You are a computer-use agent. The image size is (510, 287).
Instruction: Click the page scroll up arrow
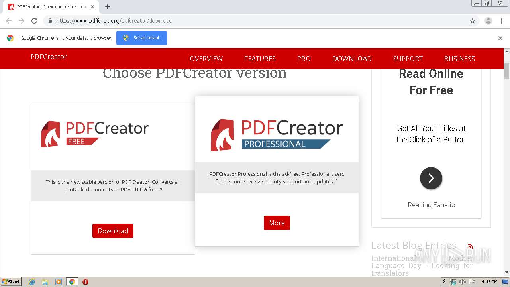click(507, 51)
